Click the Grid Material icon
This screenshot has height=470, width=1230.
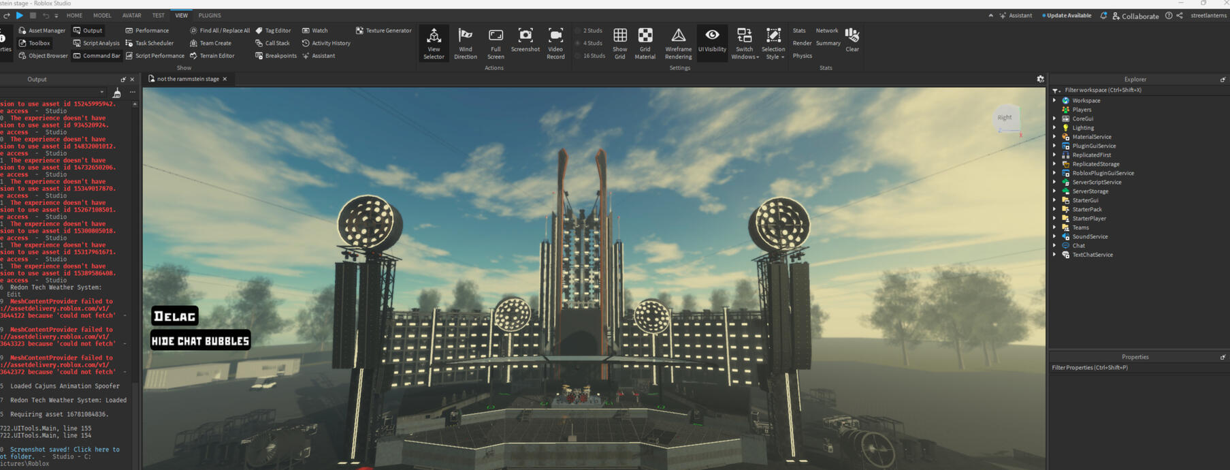tap(645, 43)
